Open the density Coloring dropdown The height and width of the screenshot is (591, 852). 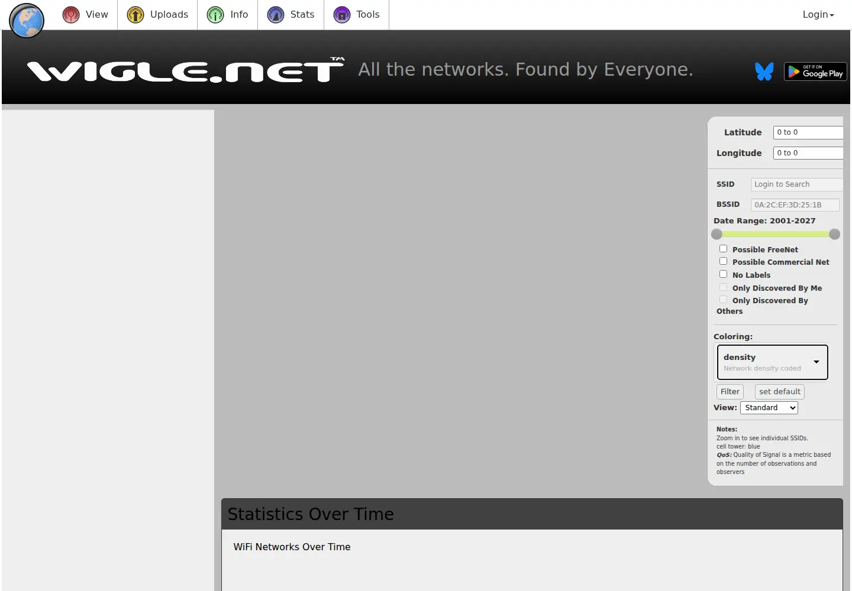point(772,362)
